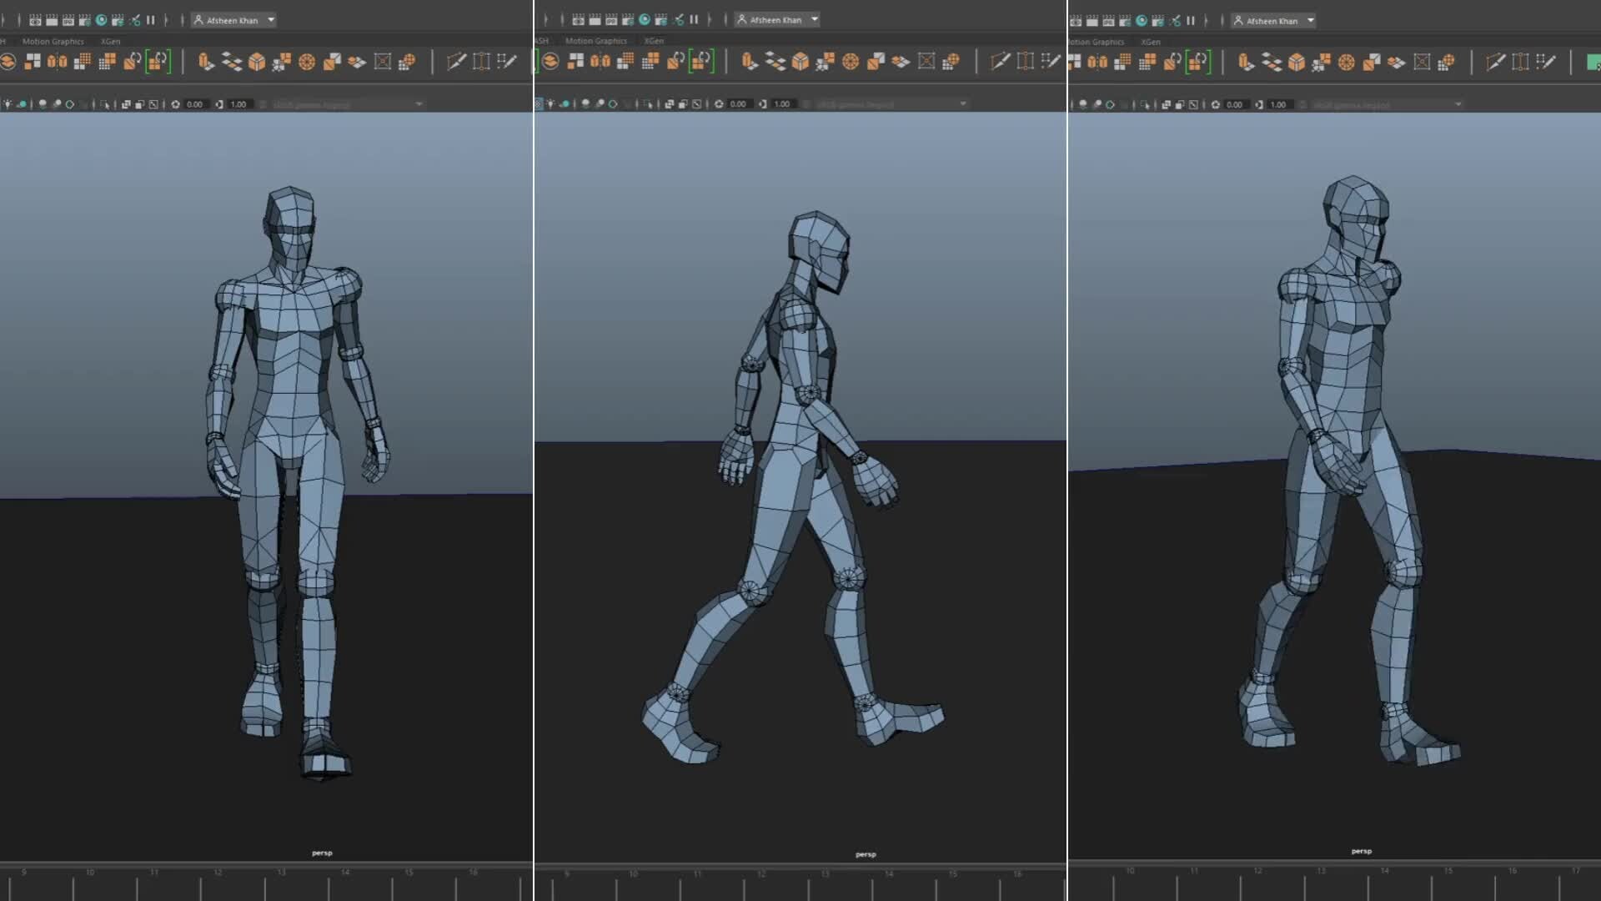Toggle viewport lighting with the light bulb icon
Viewport: 1601px width, 901px height.
click(x=7, y=103)
